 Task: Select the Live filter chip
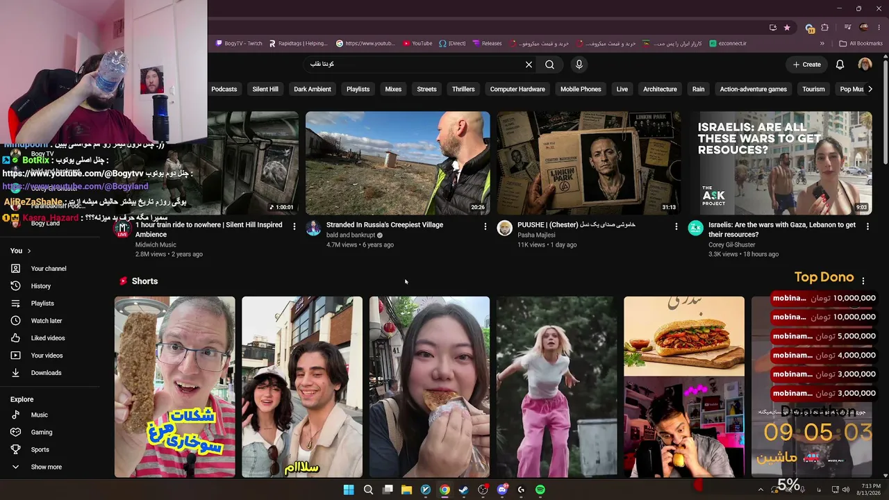pos(622,89)
